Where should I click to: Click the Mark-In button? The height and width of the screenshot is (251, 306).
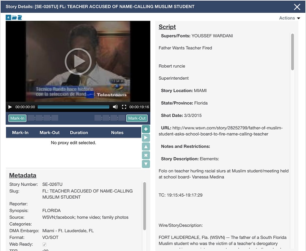click(17, 118)
